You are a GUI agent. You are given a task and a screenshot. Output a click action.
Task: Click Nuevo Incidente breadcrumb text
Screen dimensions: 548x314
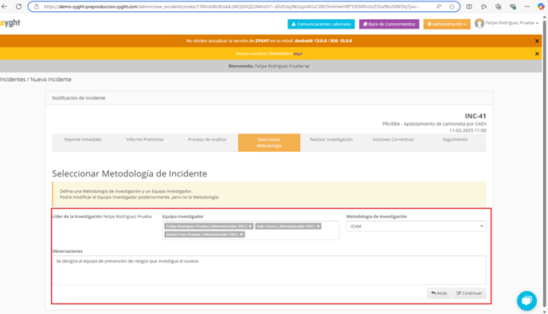click(51, 79)
